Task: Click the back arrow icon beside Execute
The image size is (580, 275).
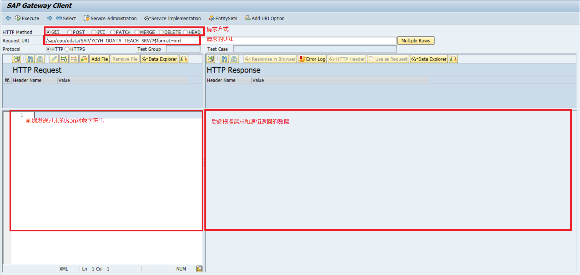Action: (x=8, y=18)
